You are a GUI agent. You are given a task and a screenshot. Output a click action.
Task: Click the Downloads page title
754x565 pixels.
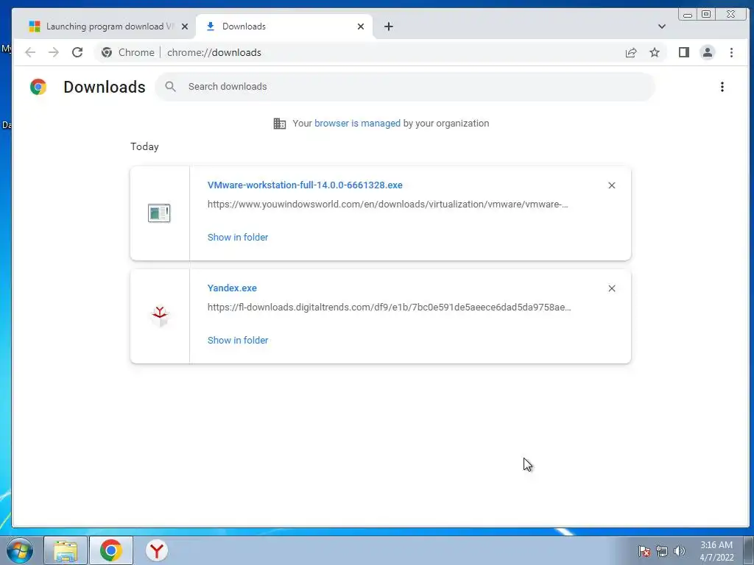pyautogui.click(x=105, y=87)
